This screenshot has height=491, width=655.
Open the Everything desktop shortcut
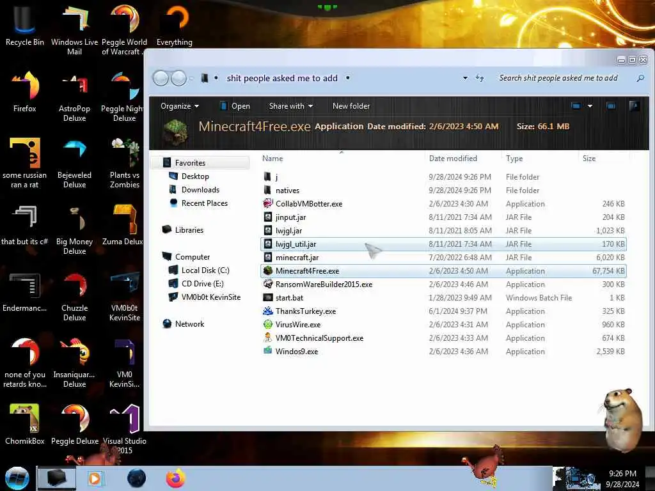pyautogui.click(x=174, y=24)
